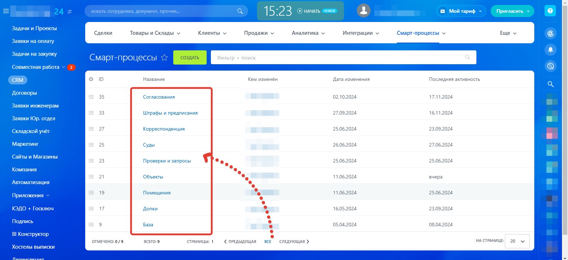Open the chat messages icon in right panel

550,66
